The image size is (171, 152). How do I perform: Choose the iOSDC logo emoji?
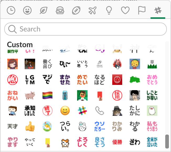100,64
